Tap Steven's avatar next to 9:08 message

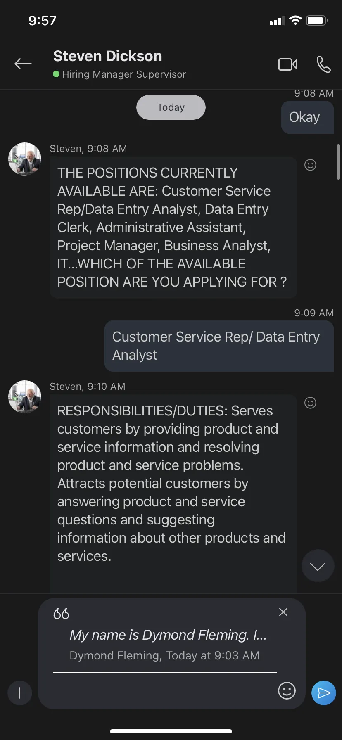pyautogui.click(x=25, y=159)
